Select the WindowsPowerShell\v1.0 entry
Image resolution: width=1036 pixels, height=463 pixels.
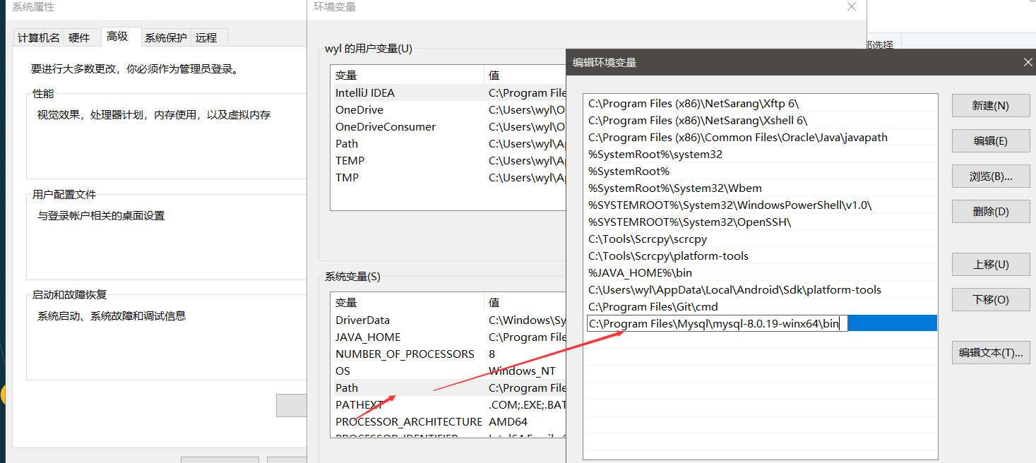[761, 205]
